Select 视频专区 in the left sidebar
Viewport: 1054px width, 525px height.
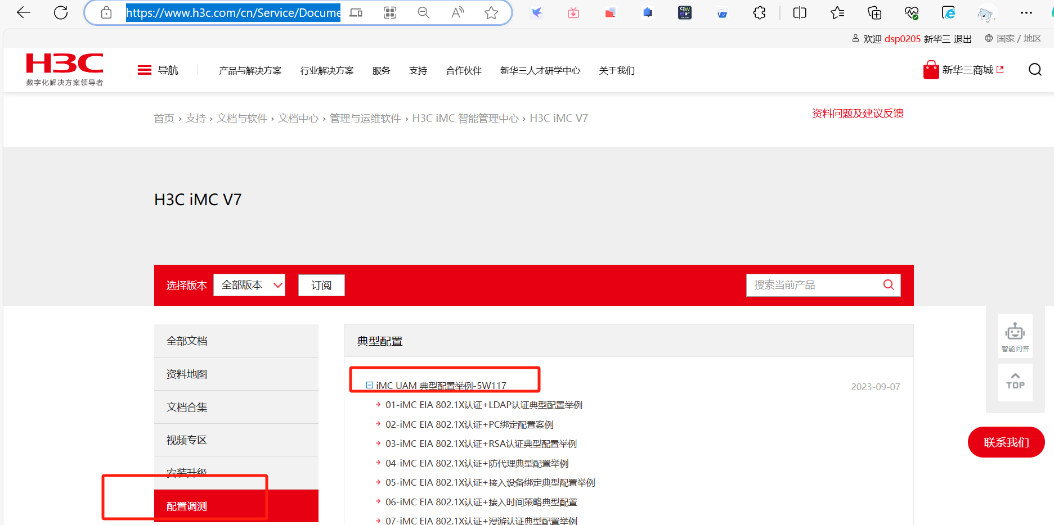236,440
